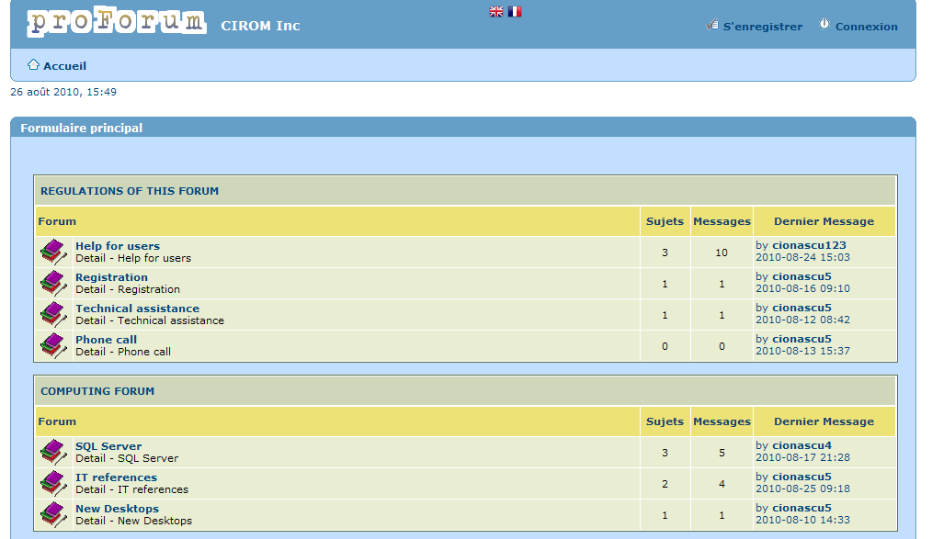Click the book icon beside New Desktops
Image resolution: width=932 pixels, height=539 pixels.
pos(53,515)
